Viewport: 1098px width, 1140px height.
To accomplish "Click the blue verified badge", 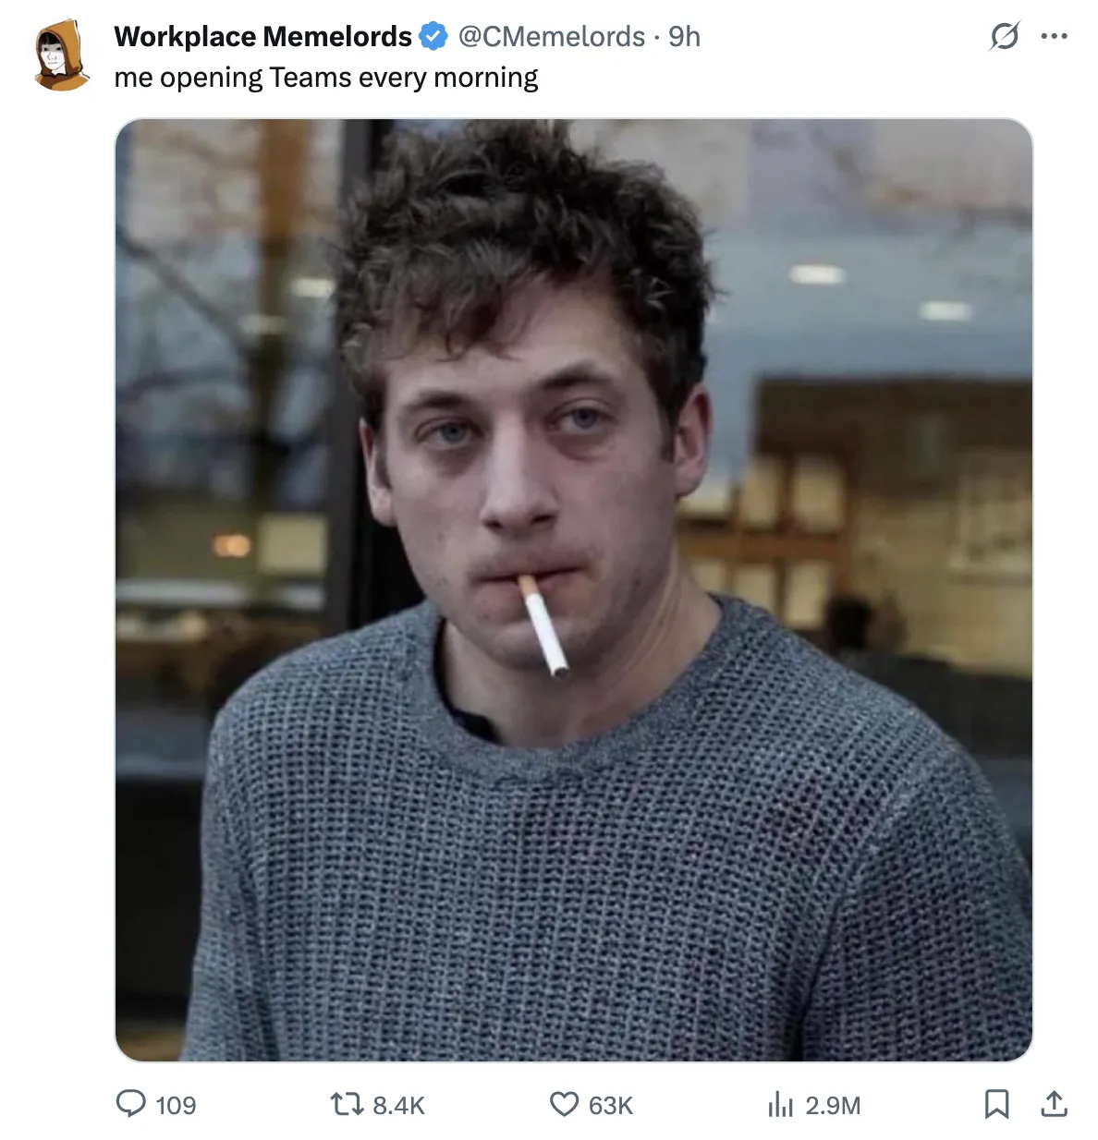I will [x=433, y=37].
